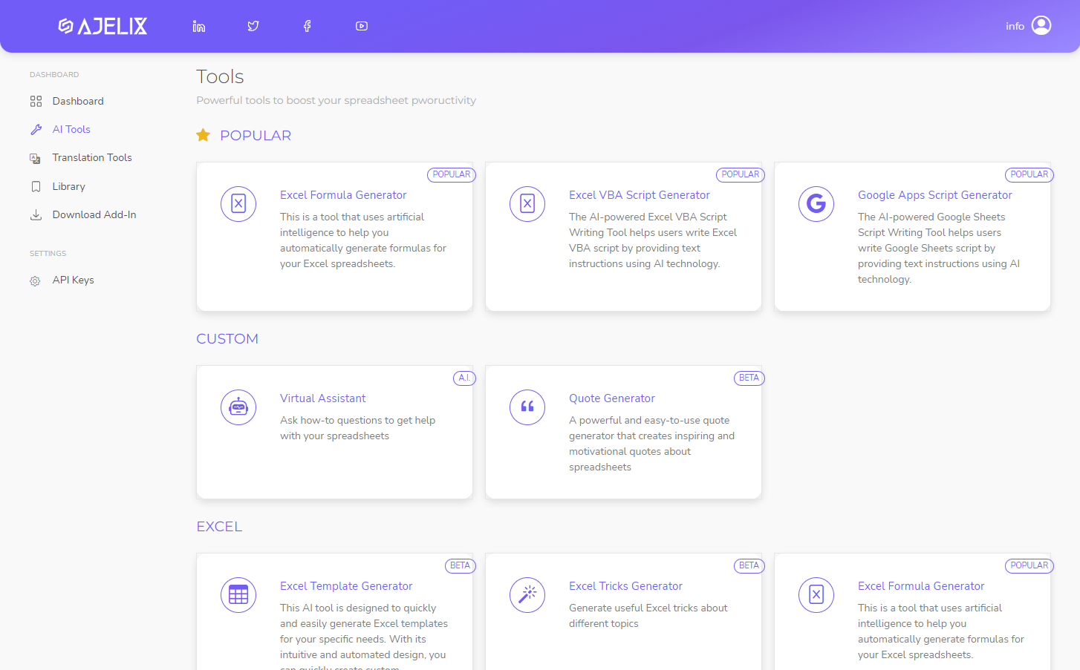Click the AI Tools wrench icon
This screenshot has width=1080, height=670.
point(36,129)
